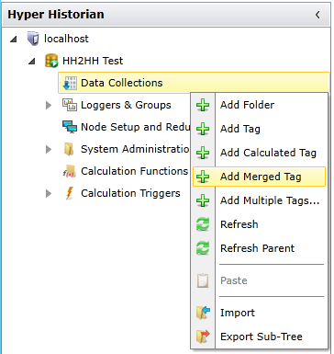The width and height of the screenshot is (334, 354).
Task: Click the Calculation Functions f(x) icon
Action: [x=70, y=171]
